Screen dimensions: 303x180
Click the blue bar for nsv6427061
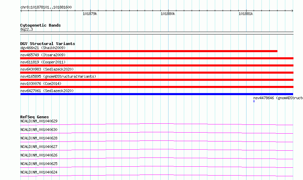[157, 94]
